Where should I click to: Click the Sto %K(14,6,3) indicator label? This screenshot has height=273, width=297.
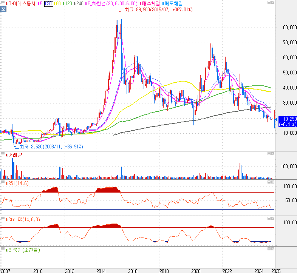click(24, 220)
